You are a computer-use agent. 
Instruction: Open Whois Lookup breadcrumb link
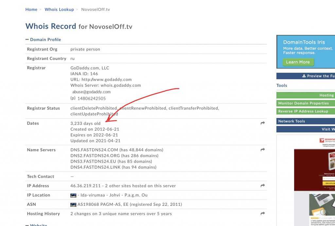tap(59, 9)
